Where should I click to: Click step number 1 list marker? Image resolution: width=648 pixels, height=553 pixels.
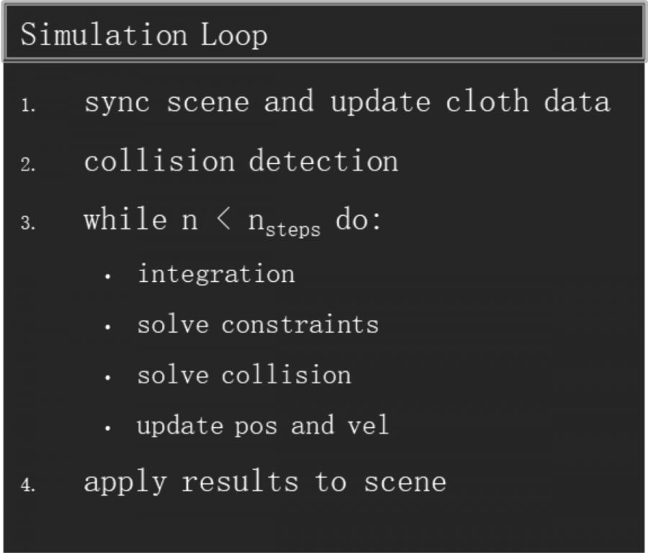tap(27, 106)
